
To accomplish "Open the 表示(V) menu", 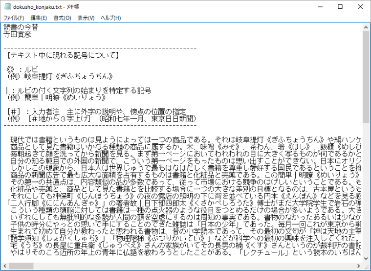I will (86, 18).
